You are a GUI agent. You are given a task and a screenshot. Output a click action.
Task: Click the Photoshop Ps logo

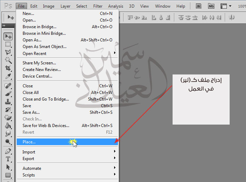pos(8,6)
